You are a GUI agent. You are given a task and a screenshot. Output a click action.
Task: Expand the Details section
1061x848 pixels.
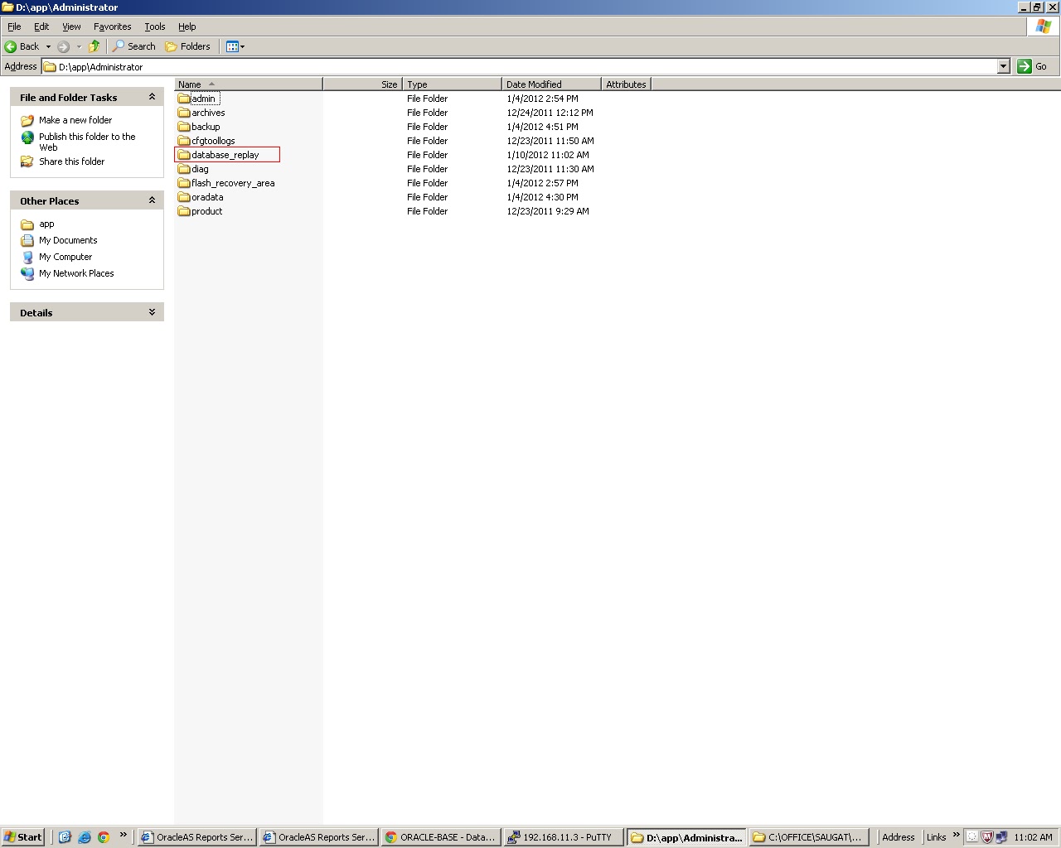[x=152, y=311]
